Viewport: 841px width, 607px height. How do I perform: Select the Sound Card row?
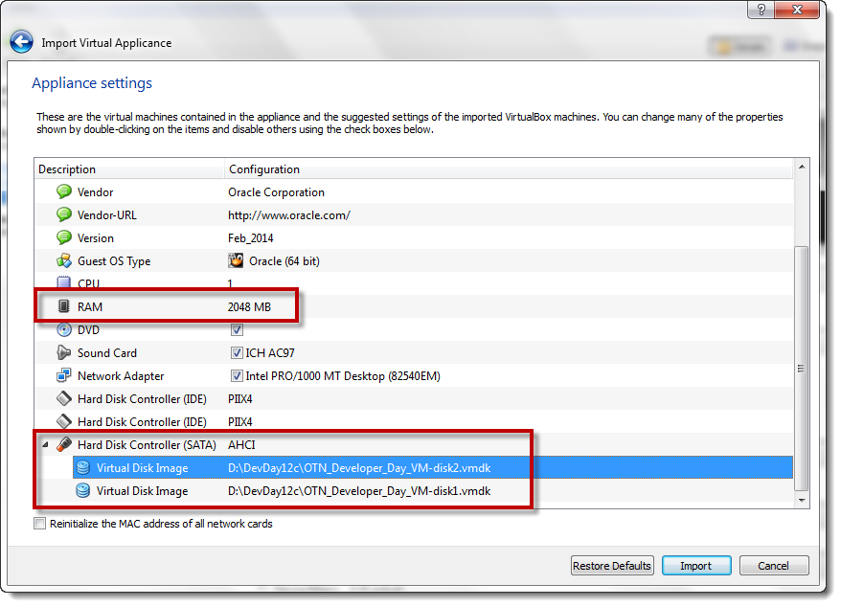(414, 353)
